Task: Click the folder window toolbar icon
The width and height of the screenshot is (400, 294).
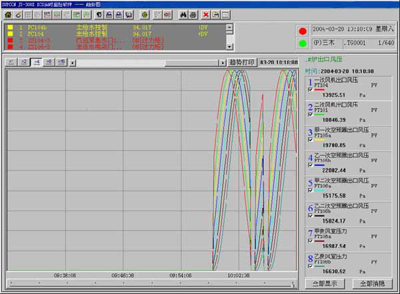Action: pos(215,15)
